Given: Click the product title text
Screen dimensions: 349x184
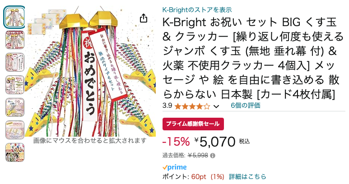Looking at the screenshot, I should click(x=253, y=58).
